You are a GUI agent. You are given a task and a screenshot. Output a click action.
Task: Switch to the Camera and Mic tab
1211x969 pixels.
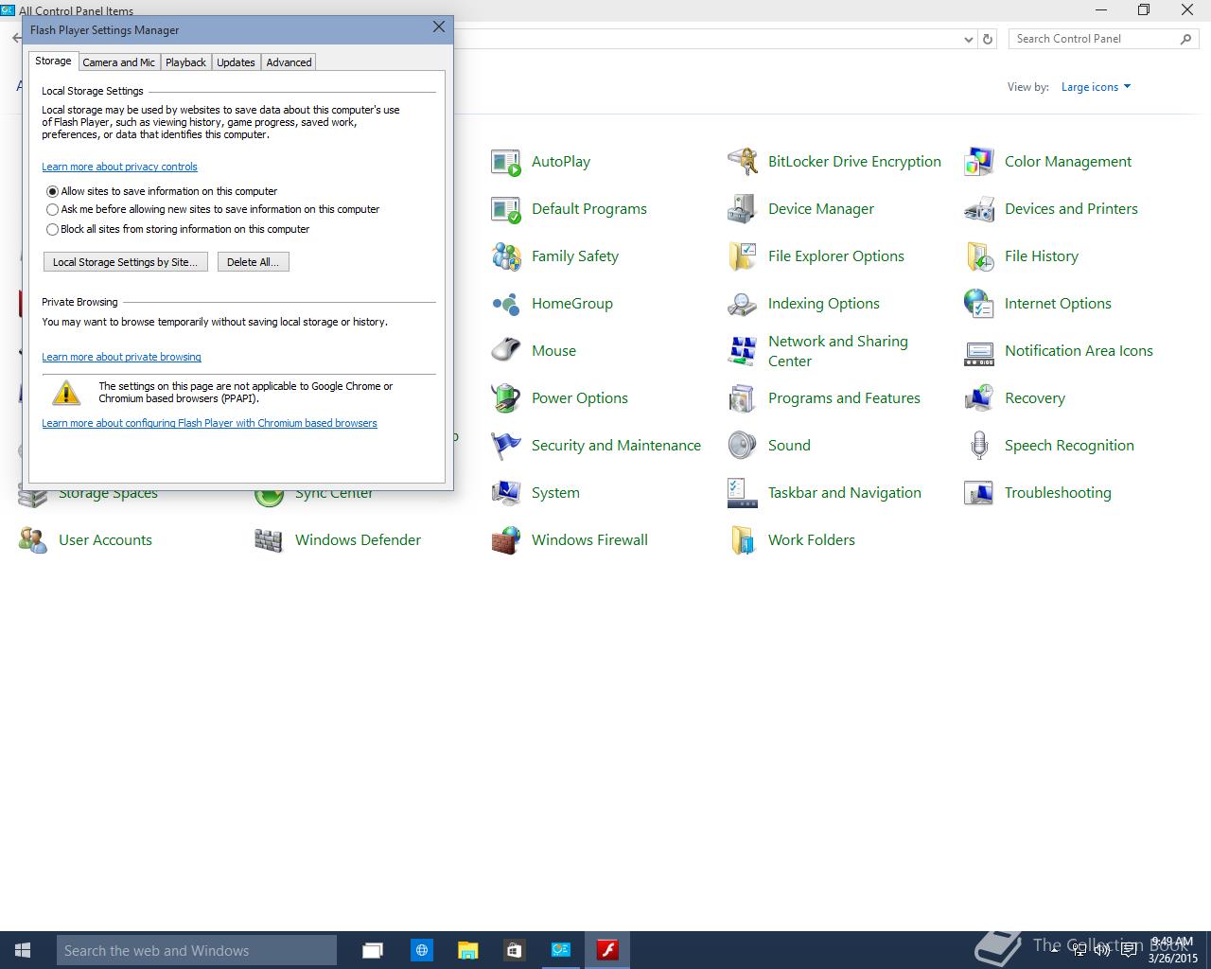coord(118,62)
